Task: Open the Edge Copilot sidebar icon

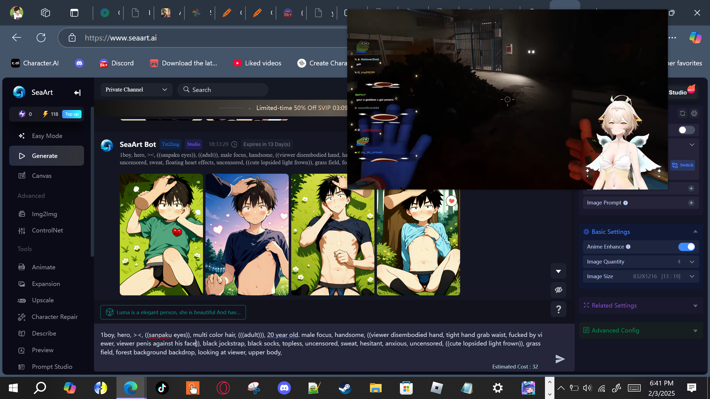Action: click(x=695, y=37)
